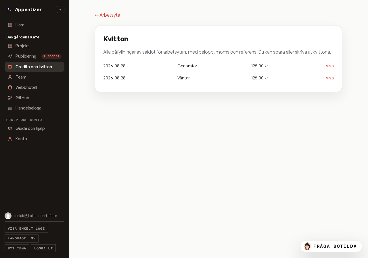
Task: Click the Botilda avatar icon
Action: 307,246
